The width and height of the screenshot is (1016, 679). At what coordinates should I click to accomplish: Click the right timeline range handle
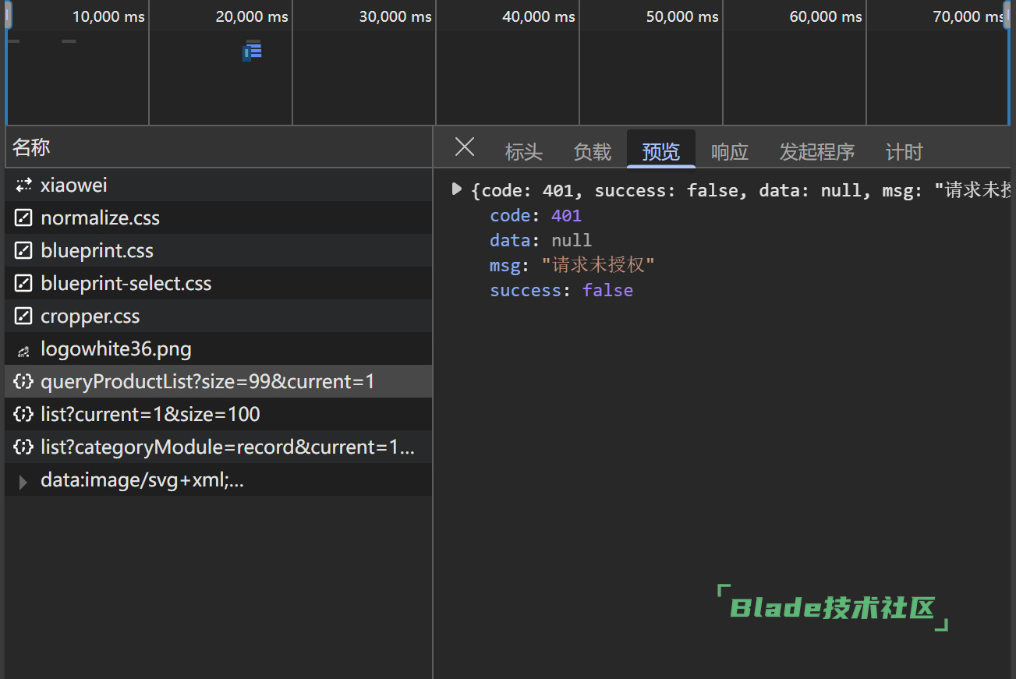tap(1007, 16)
